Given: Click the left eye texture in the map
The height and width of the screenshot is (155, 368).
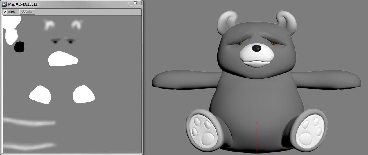Looking at the screenshot, I should coord(55,42).
